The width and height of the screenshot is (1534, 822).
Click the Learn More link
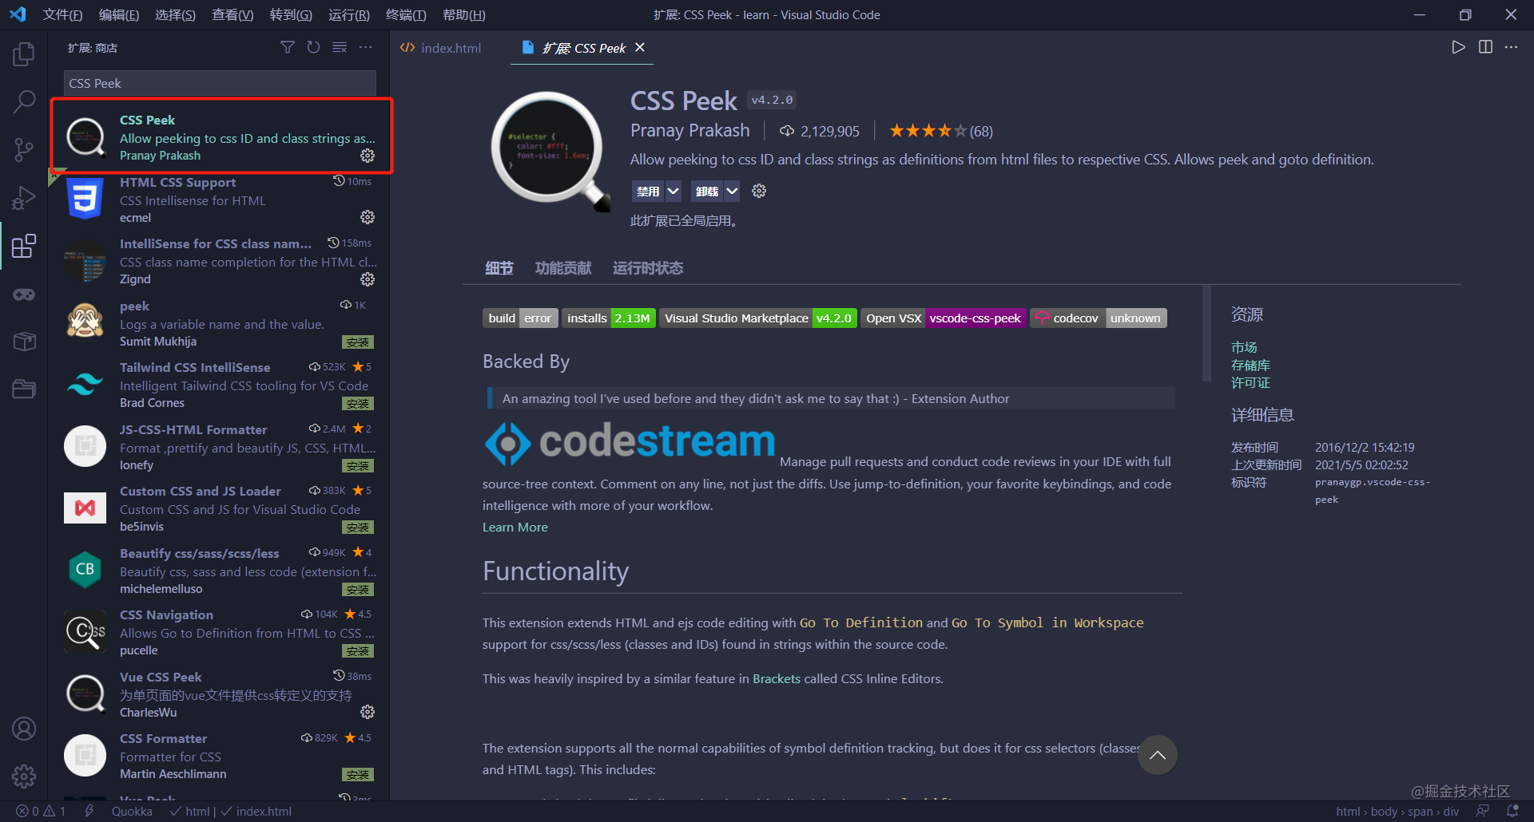pyautogui.click(x=515, y=527)
